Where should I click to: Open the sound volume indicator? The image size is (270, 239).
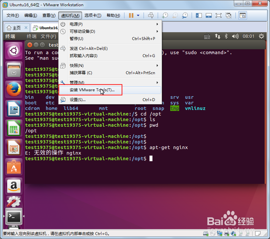tap(235, 36)
